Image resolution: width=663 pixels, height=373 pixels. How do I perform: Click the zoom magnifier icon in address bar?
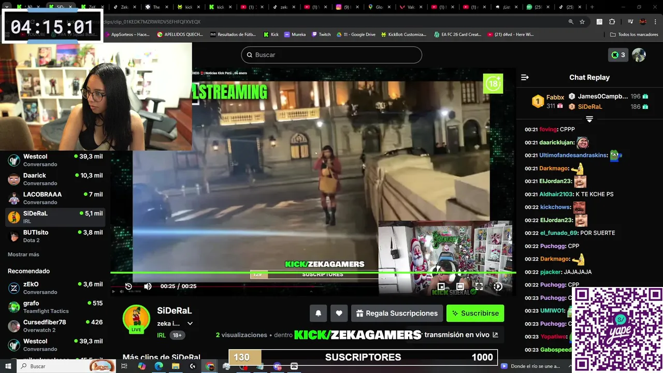click(x=571, y=22)
